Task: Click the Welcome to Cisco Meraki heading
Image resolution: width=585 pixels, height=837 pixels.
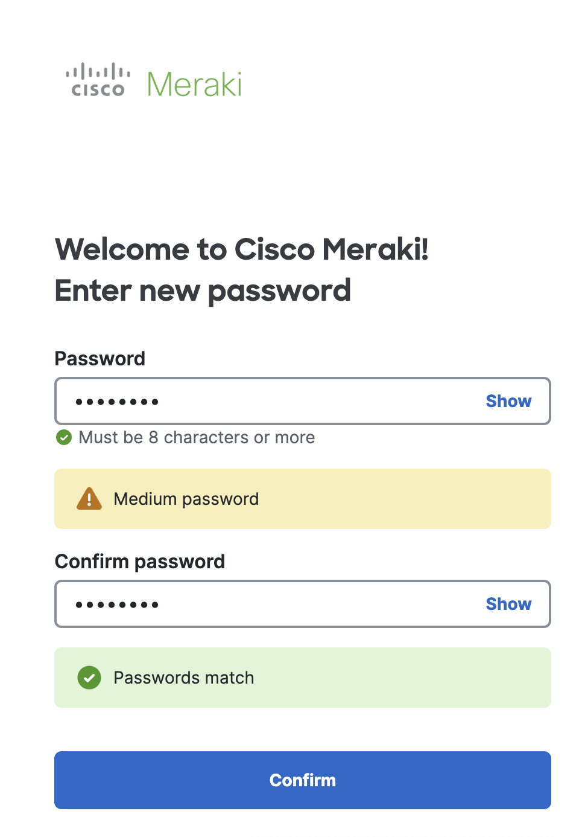Action: (242, 249)
